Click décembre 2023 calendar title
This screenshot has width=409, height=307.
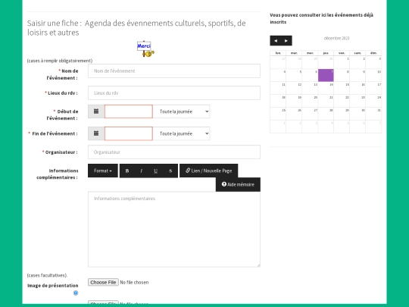(336, 38)
